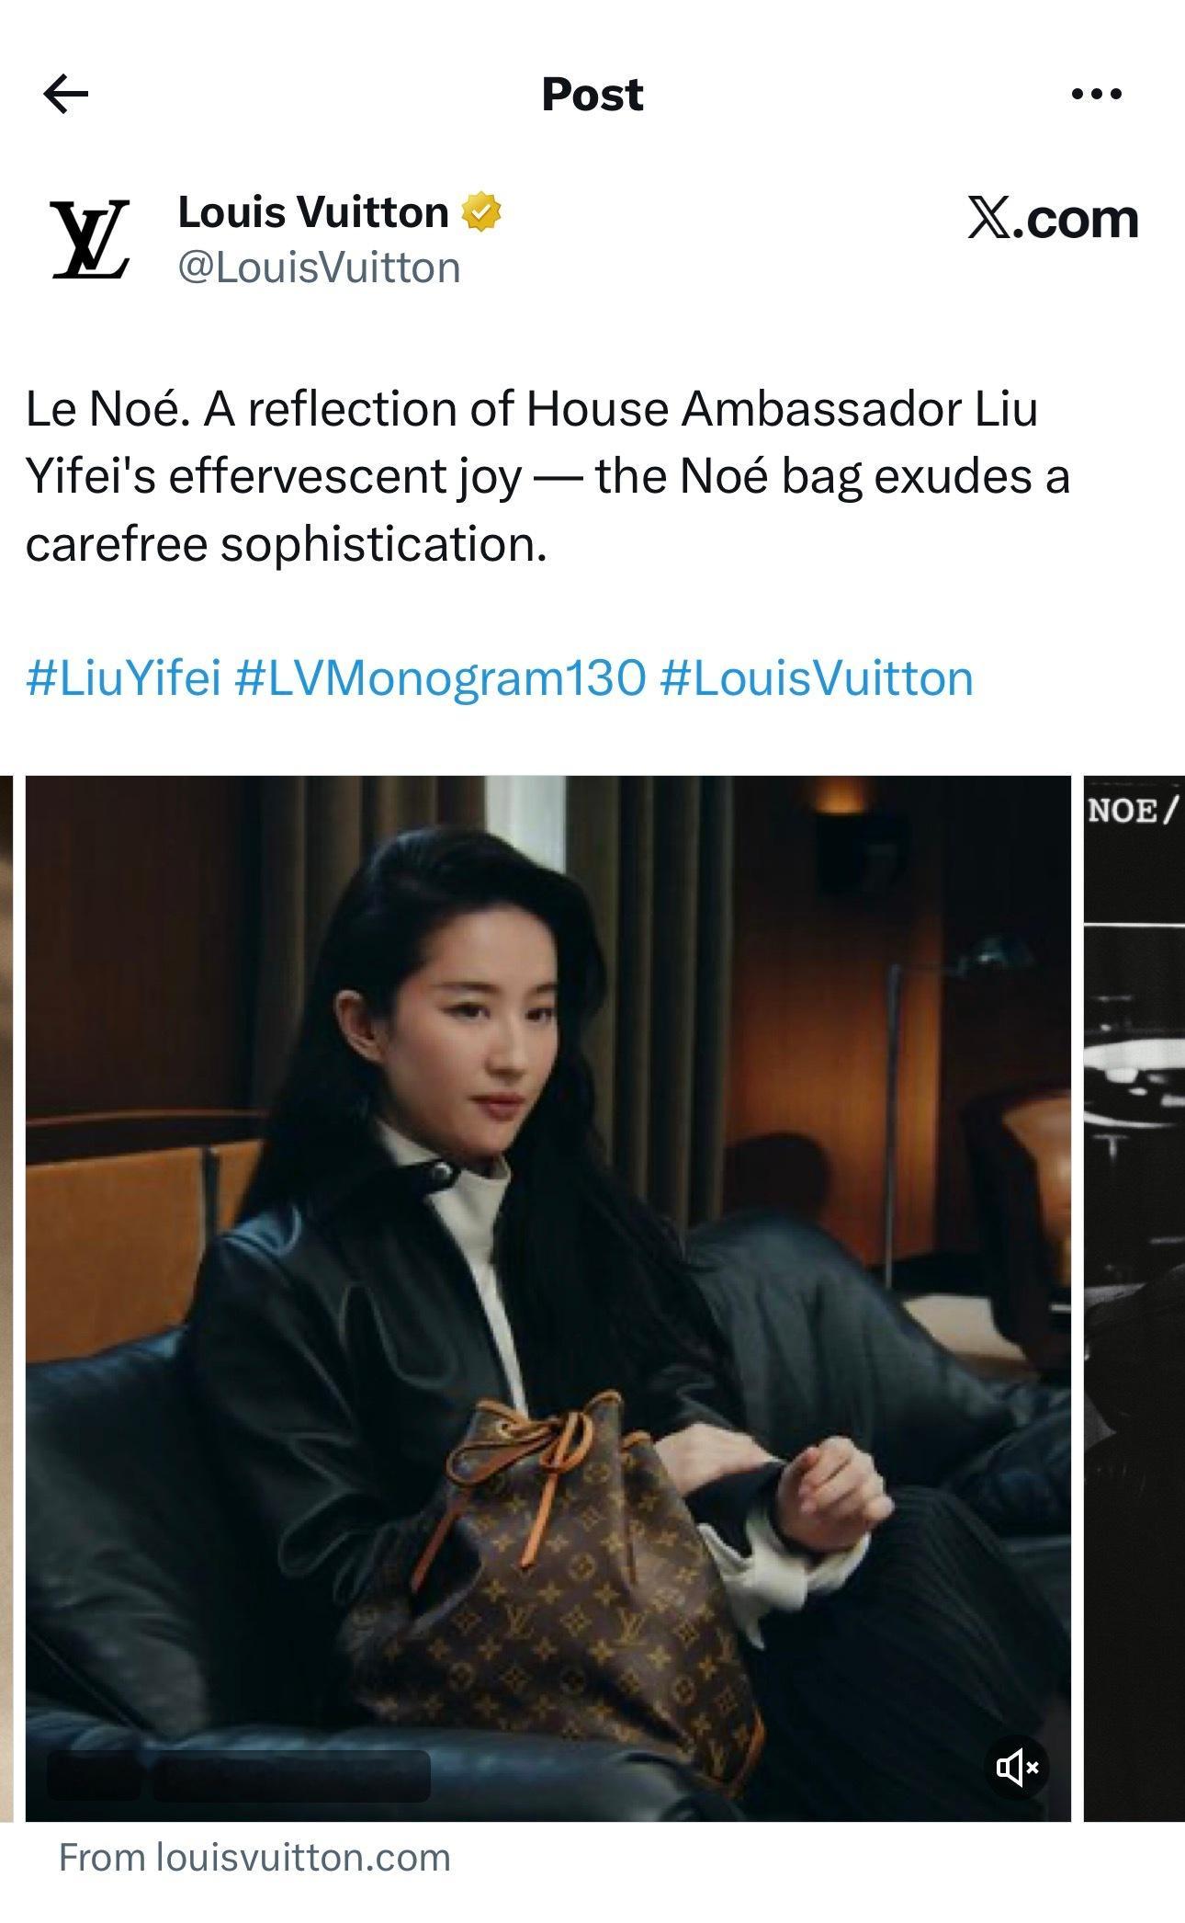The image size is (1185, 1923).
Task: Select the next media thumbnail labeled NOE/
Action: tap(1134, 1298)
